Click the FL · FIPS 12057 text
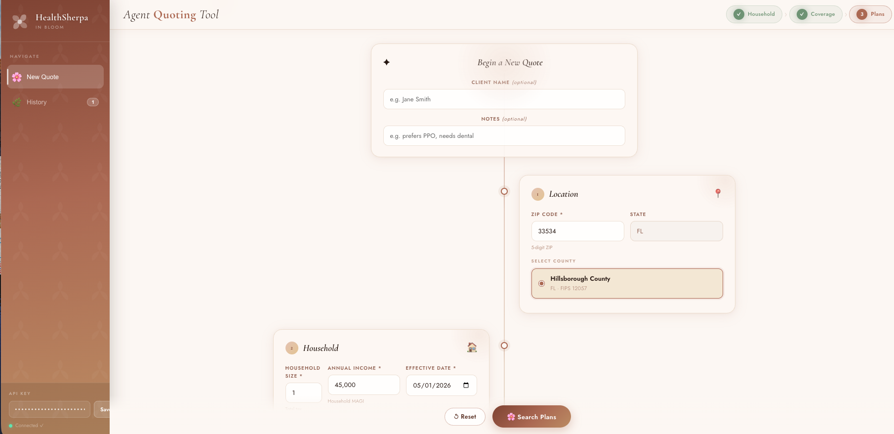894x434 pixels. 569,289
